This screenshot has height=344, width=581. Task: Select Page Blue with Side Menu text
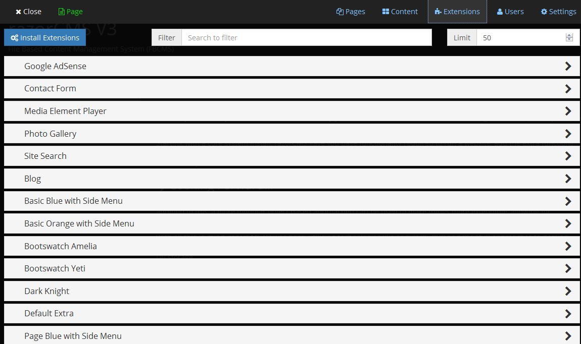73,336
